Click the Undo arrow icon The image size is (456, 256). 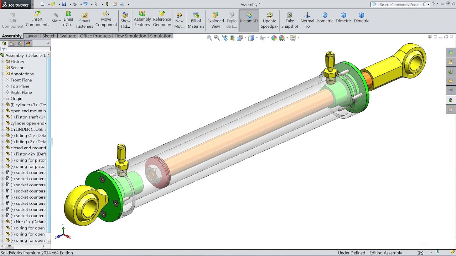point(85,4)
